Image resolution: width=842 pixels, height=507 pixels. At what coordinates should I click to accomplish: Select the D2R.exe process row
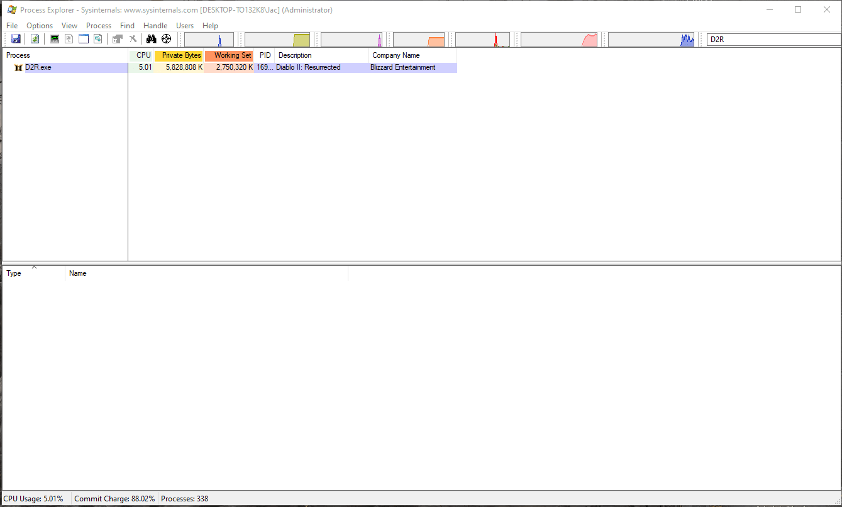(x=230, y=67)
